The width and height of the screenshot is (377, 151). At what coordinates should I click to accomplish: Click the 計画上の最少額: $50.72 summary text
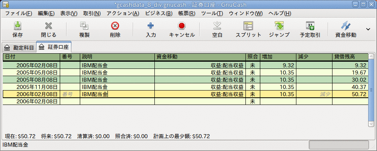[x=182, y=137]
